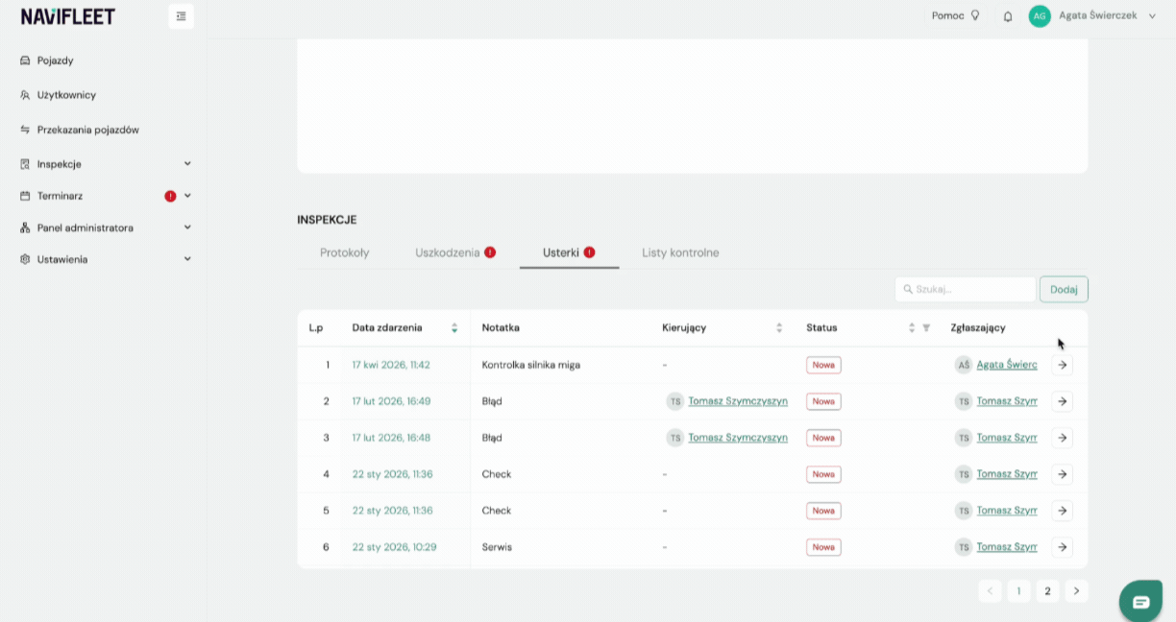The image size is (1176, 622).
Task: Click date 22 sty 2026, 10:29
Action: click(395, 547)
